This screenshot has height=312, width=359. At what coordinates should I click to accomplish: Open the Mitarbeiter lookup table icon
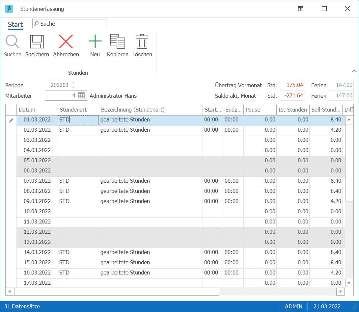point(81,95)
